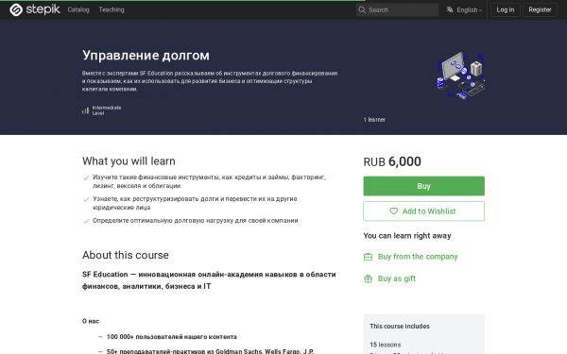Image resolution: width=567 pixels, height=354 pixels.
Task: Click the Buy from the company link
Action: (418, 257)
